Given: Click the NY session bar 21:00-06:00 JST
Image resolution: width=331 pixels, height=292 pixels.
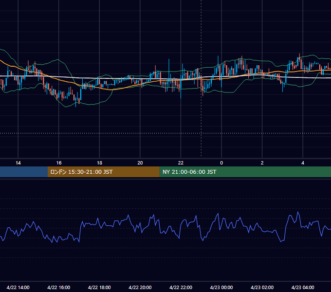Looking at the screenshot, I should pyautogui.click(x=245, y=172).
